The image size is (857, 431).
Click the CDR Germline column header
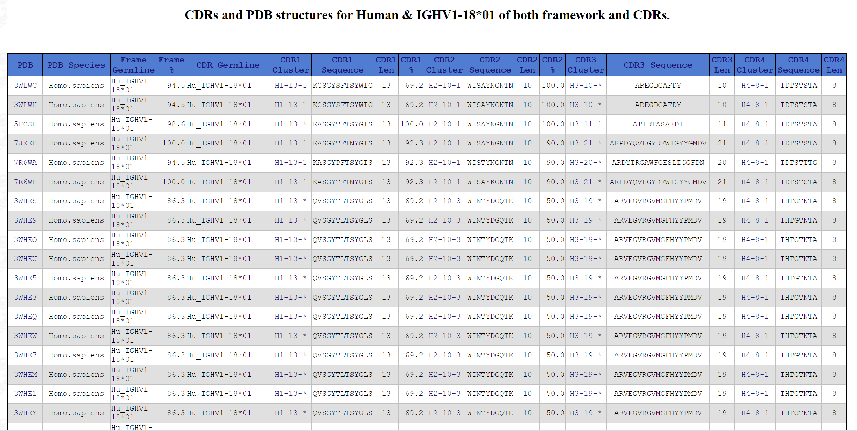(228, 65)
